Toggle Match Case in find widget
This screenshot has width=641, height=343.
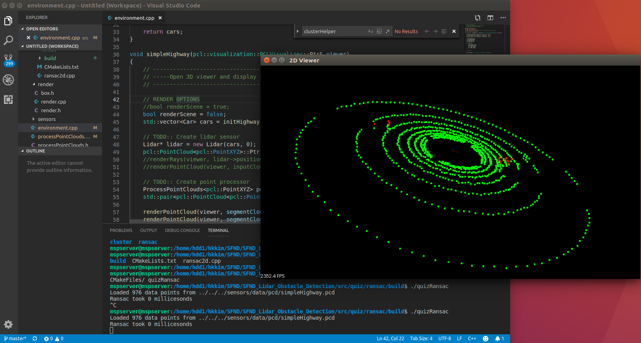pyautogui.click(x=370, y=32)
